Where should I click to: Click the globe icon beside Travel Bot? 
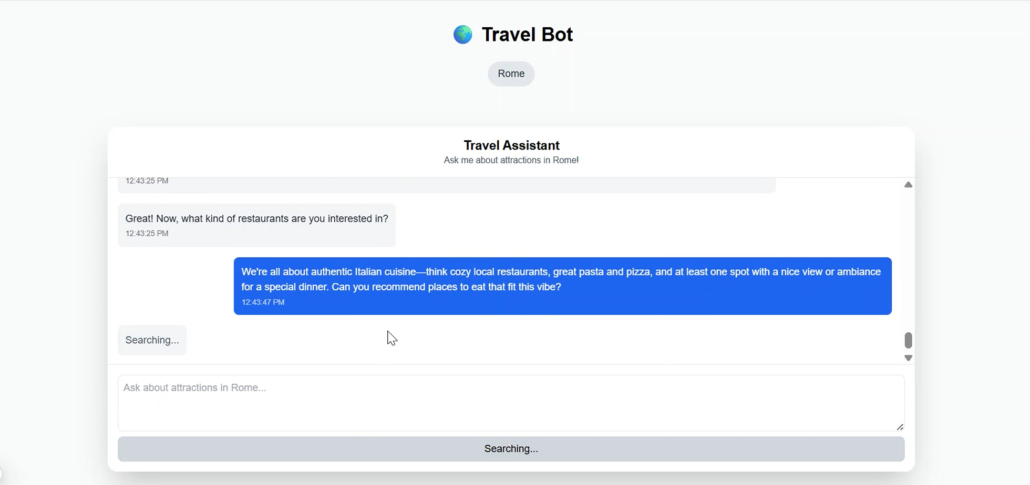(463, 35)
